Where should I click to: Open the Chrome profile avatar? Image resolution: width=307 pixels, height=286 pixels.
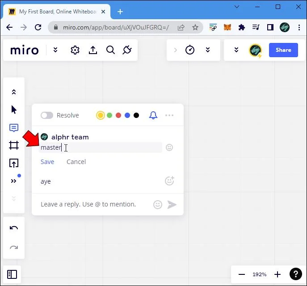(x=285, y=27)
